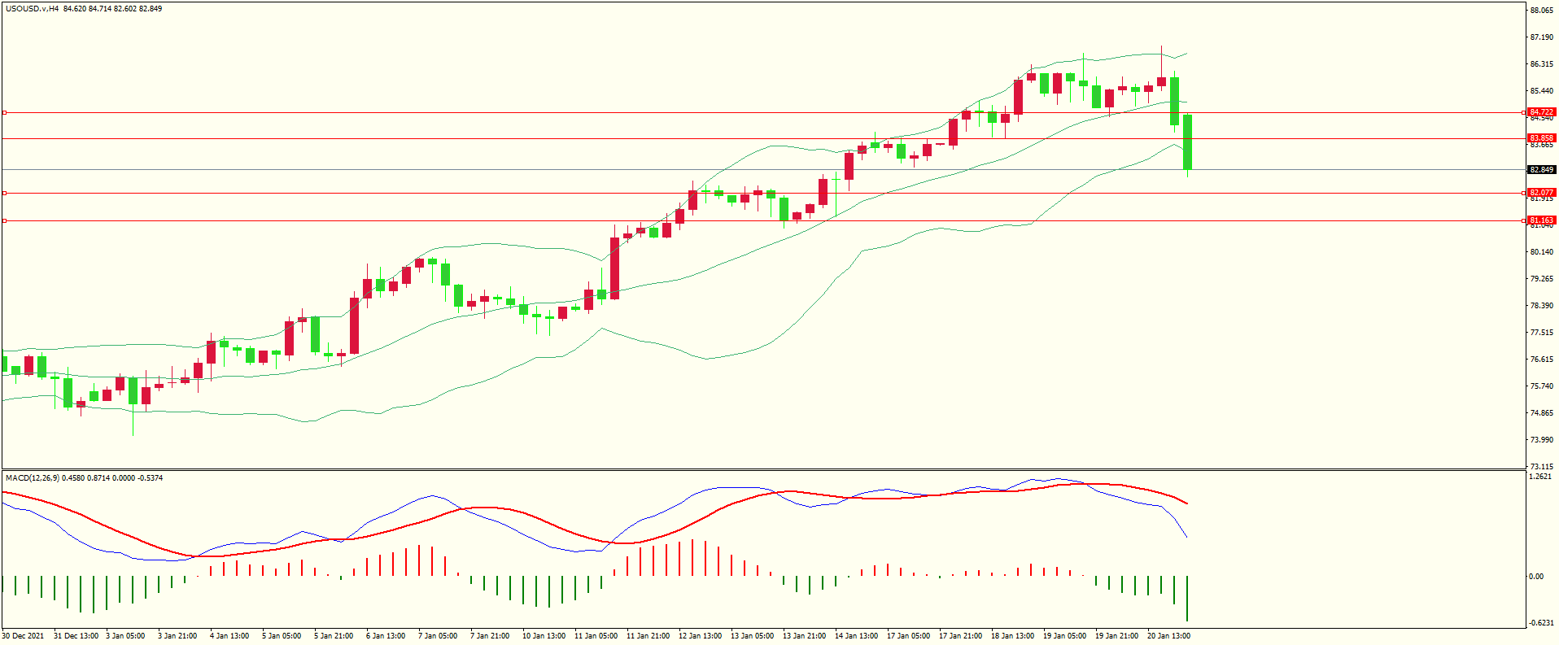Click the 5 Jan 21:00 time label
This screenshot has width=1559, height=645.
click(x=334, y=636)
